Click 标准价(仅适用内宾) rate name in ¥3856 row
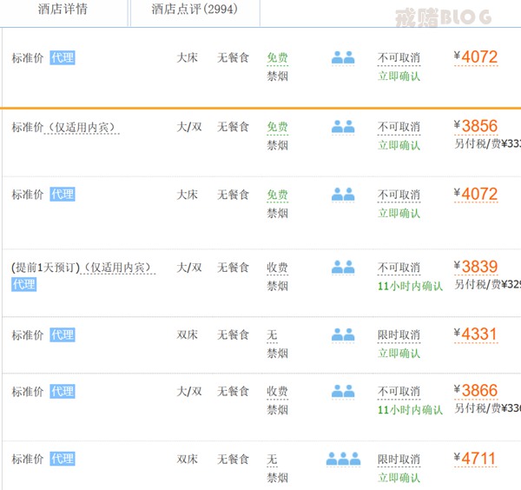The height and width of the screenshot is (490, 521). click(63, 127)
